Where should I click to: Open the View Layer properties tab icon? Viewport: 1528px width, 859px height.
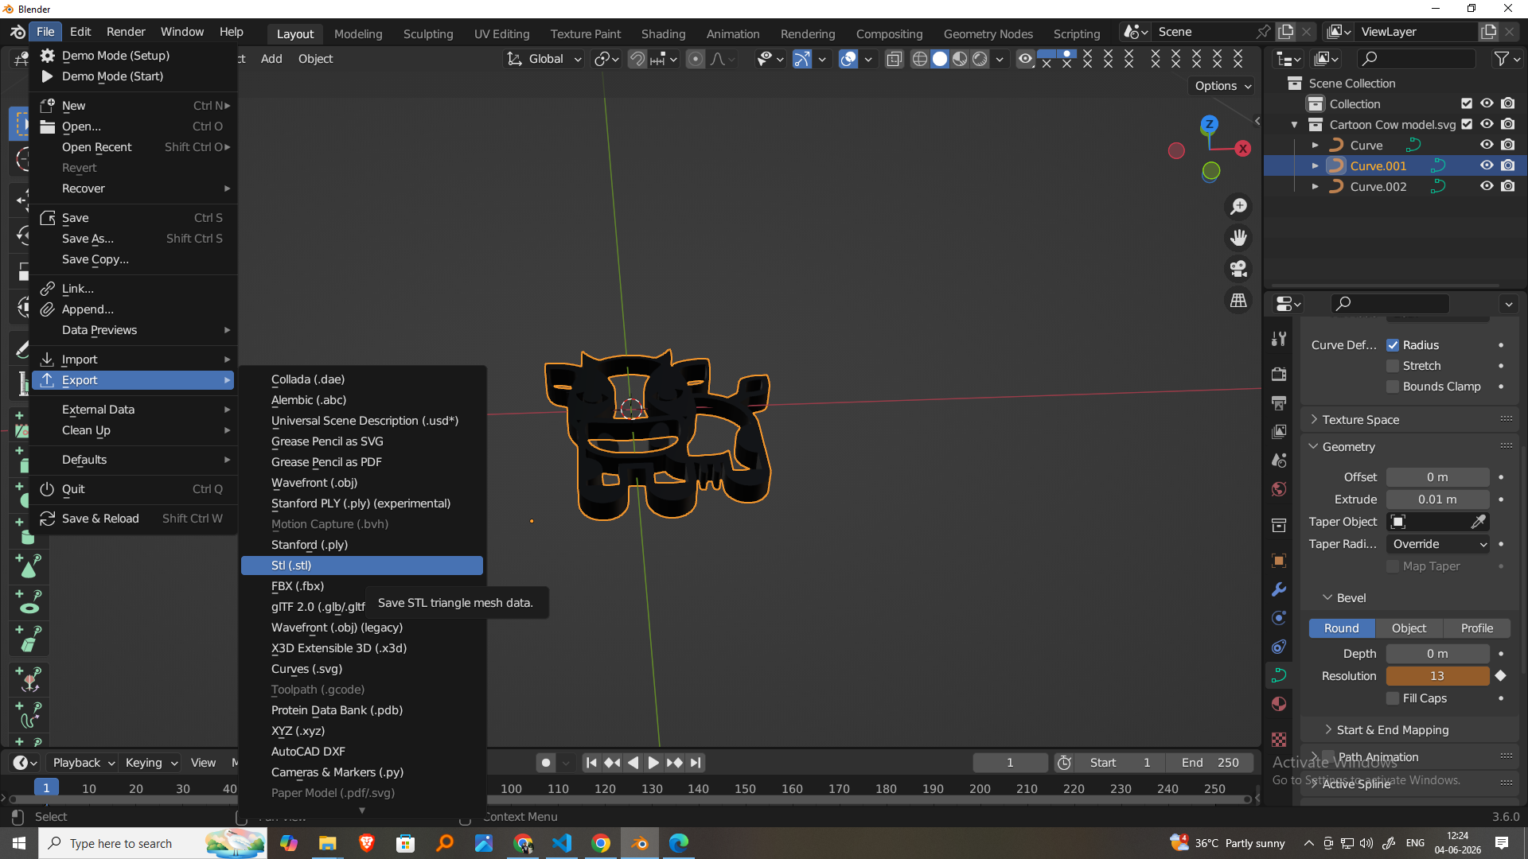click(x=1279, y=431)
